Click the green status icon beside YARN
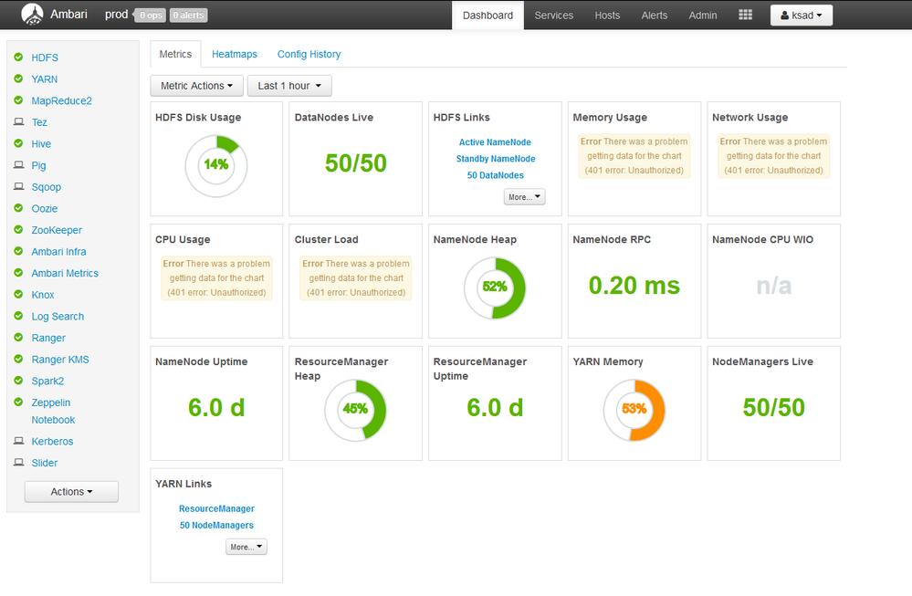This screenshot has height=596, width=912. [18, 78]
